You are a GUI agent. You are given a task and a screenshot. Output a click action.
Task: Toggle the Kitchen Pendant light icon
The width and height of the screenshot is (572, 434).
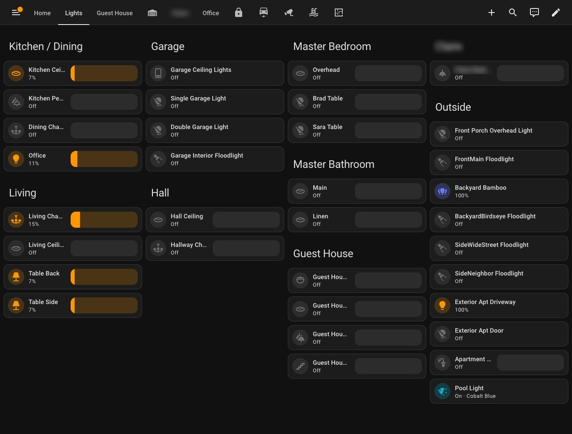(16, 102)
